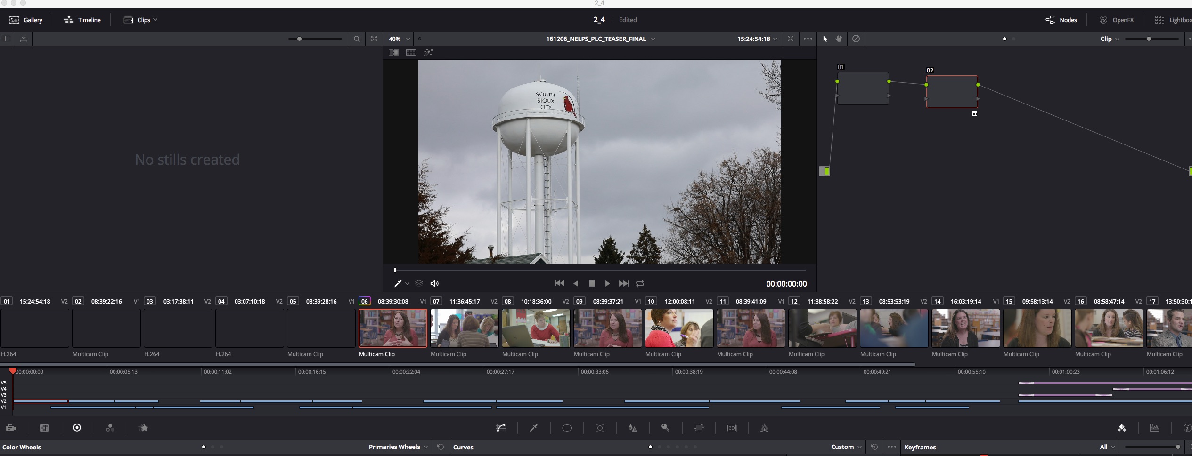Click the gallery search icon
Image resolution: width=1192 pixels, height=456 pixels.
pyautogui.click(x=357, y=39)
